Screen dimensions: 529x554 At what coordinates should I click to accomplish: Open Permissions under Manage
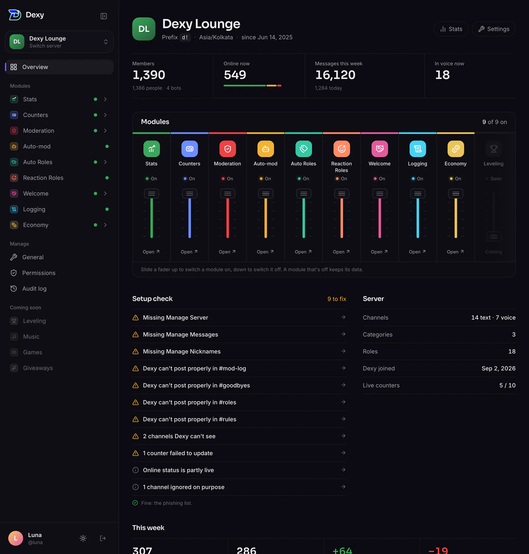pyautogui.click(x=59, y=273)
